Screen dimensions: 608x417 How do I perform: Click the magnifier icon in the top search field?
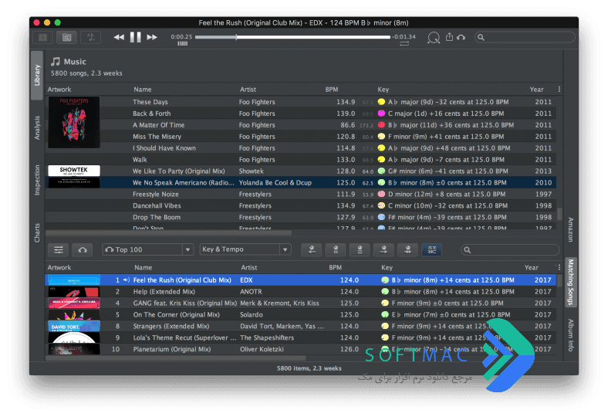481,37
